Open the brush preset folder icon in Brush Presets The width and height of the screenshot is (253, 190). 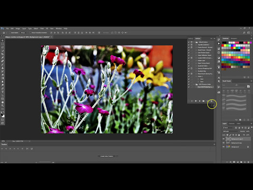coord(248,87)
